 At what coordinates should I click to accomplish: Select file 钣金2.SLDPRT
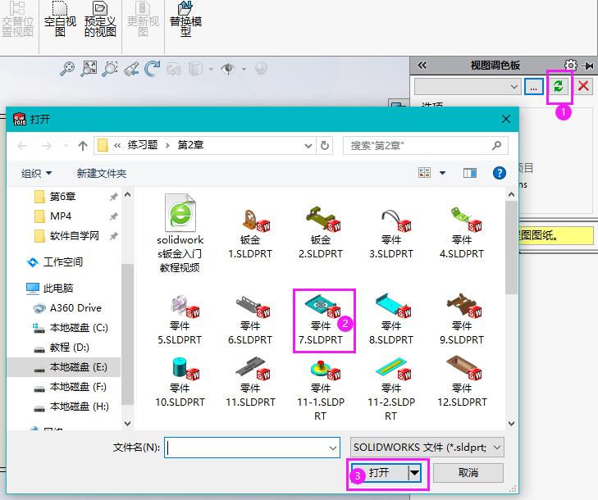(321, 234)
